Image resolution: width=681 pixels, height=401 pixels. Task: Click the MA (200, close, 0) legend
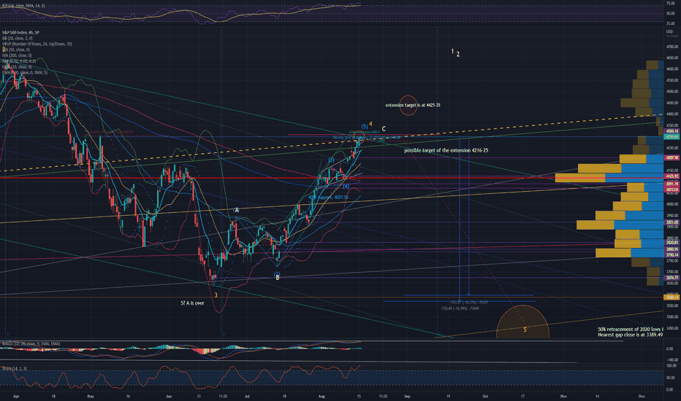click(x=17, y=55)
